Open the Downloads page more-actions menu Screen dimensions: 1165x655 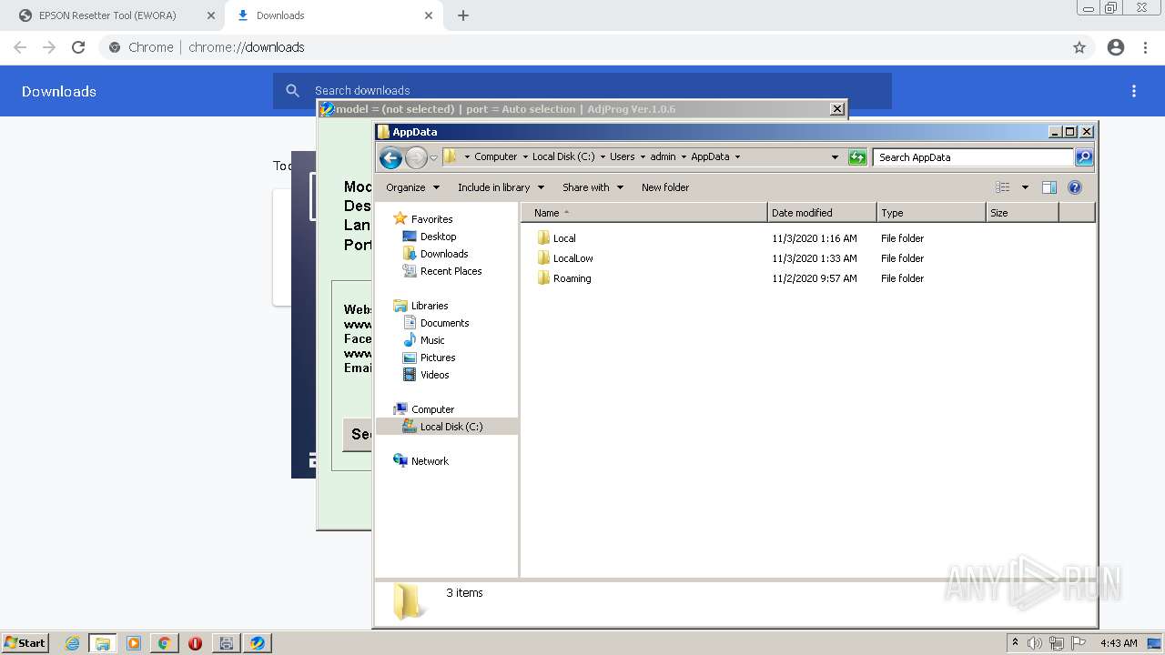pyautogui.click(x=1134, y=91)
